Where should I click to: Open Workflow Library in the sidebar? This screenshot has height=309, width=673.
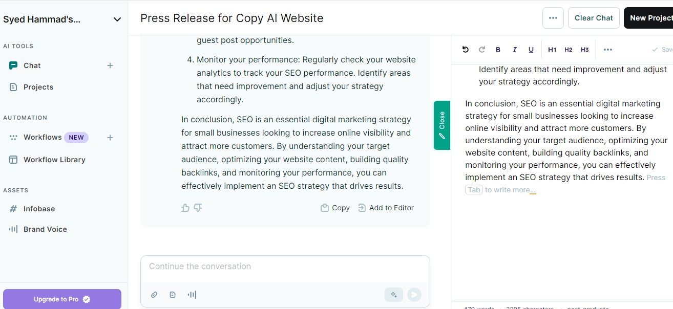[54, 160]
